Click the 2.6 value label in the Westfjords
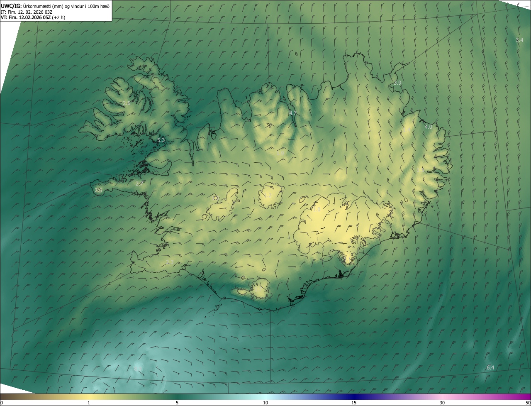 pos(127,103)
